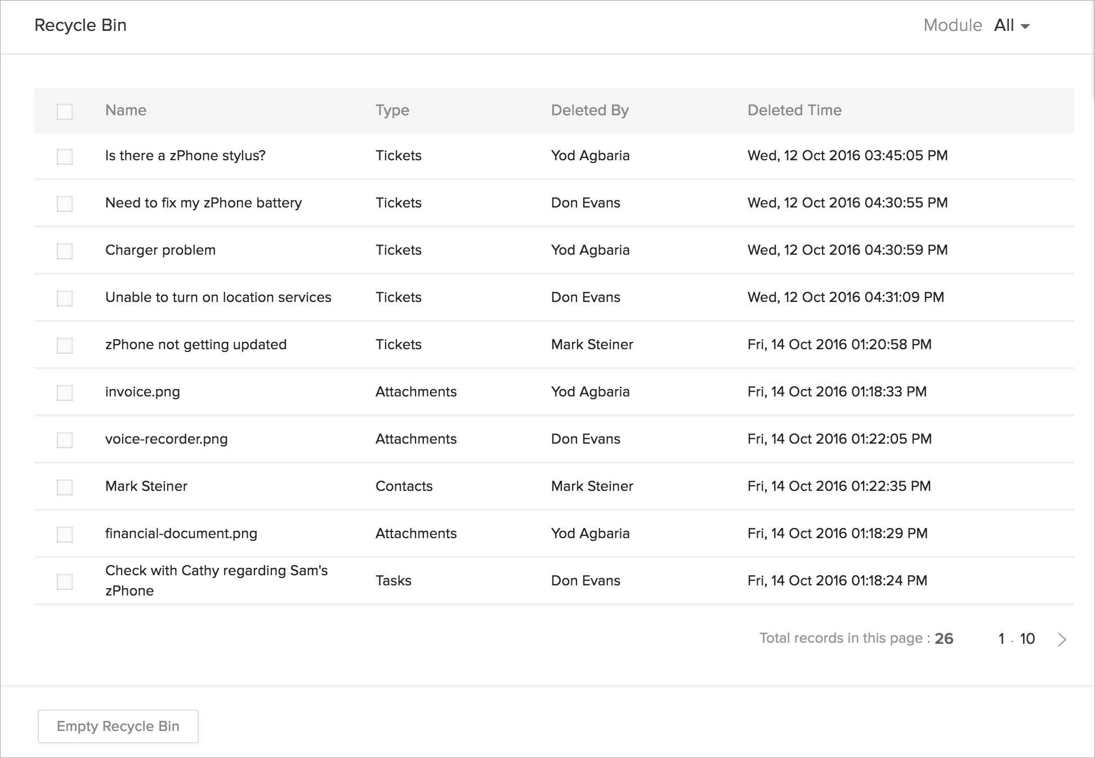Click the Deleted By column header
1095x758 pixels.
click(589, 110)
